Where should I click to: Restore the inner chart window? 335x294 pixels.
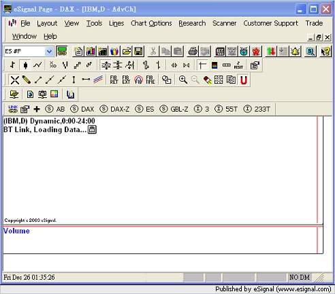pos(319,37)
